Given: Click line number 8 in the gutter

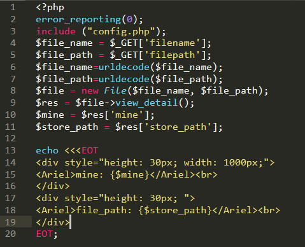Looking at the screenshot, I should 13,91.
